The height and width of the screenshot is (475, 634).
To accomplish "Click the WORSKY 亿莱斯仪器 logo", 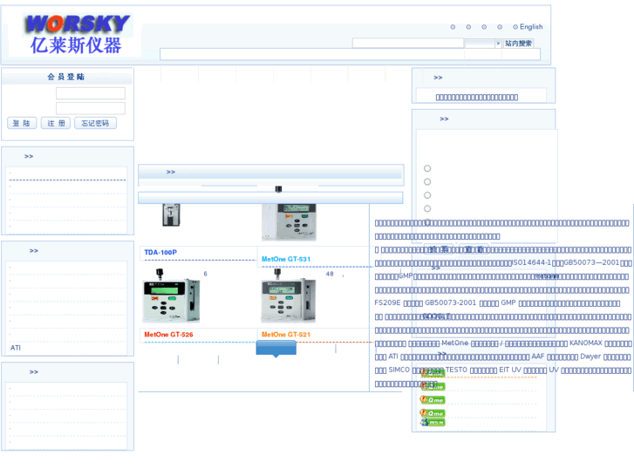I will [x=76, y=34].
